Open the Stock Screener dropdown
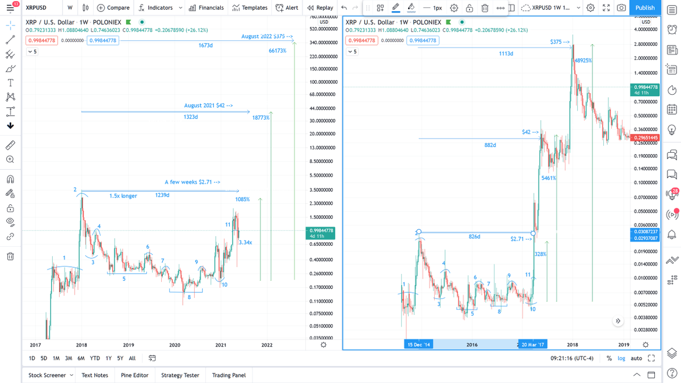The width and height of the screenshot is (681, 383). [x=51, y=375]
